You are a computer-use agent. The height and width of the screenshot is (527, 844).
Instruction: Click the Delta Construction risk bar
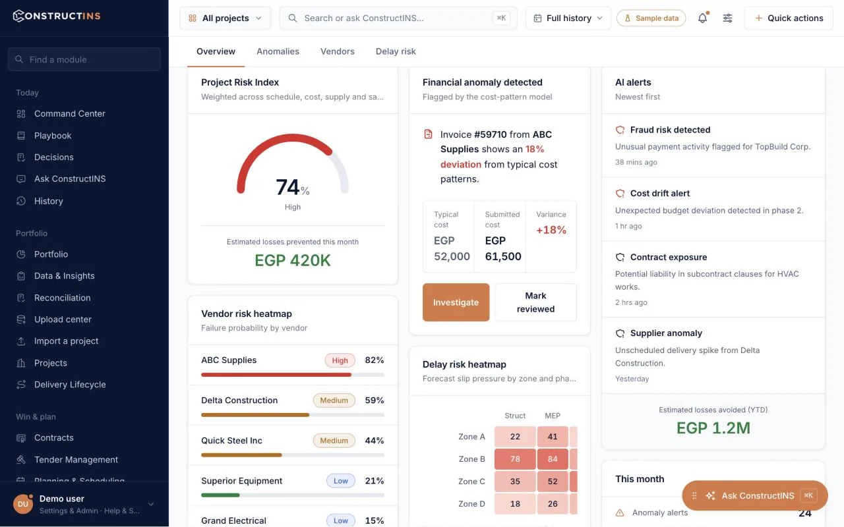click(x=293, y=415)
